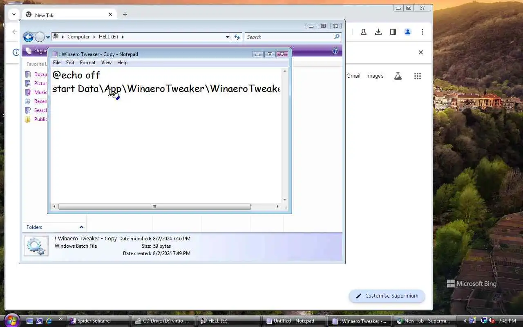The height and width of the screenshot is (327, 523).
Task: Switch to CD Drive (D:) taskbar button
Action: click(x=164, y=321)
